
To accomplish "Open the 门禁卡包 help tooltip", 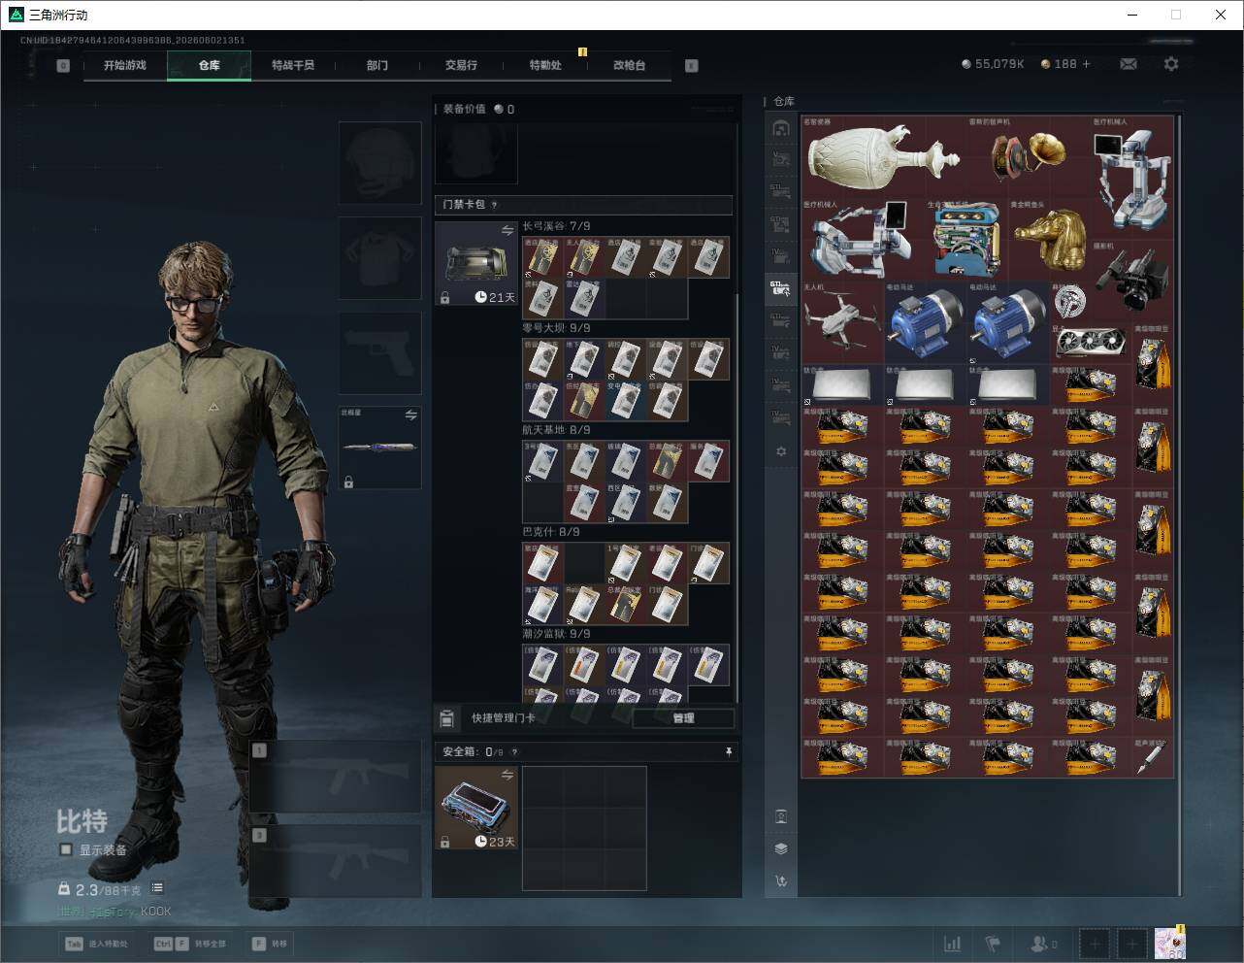I will [x=495, y=205].
